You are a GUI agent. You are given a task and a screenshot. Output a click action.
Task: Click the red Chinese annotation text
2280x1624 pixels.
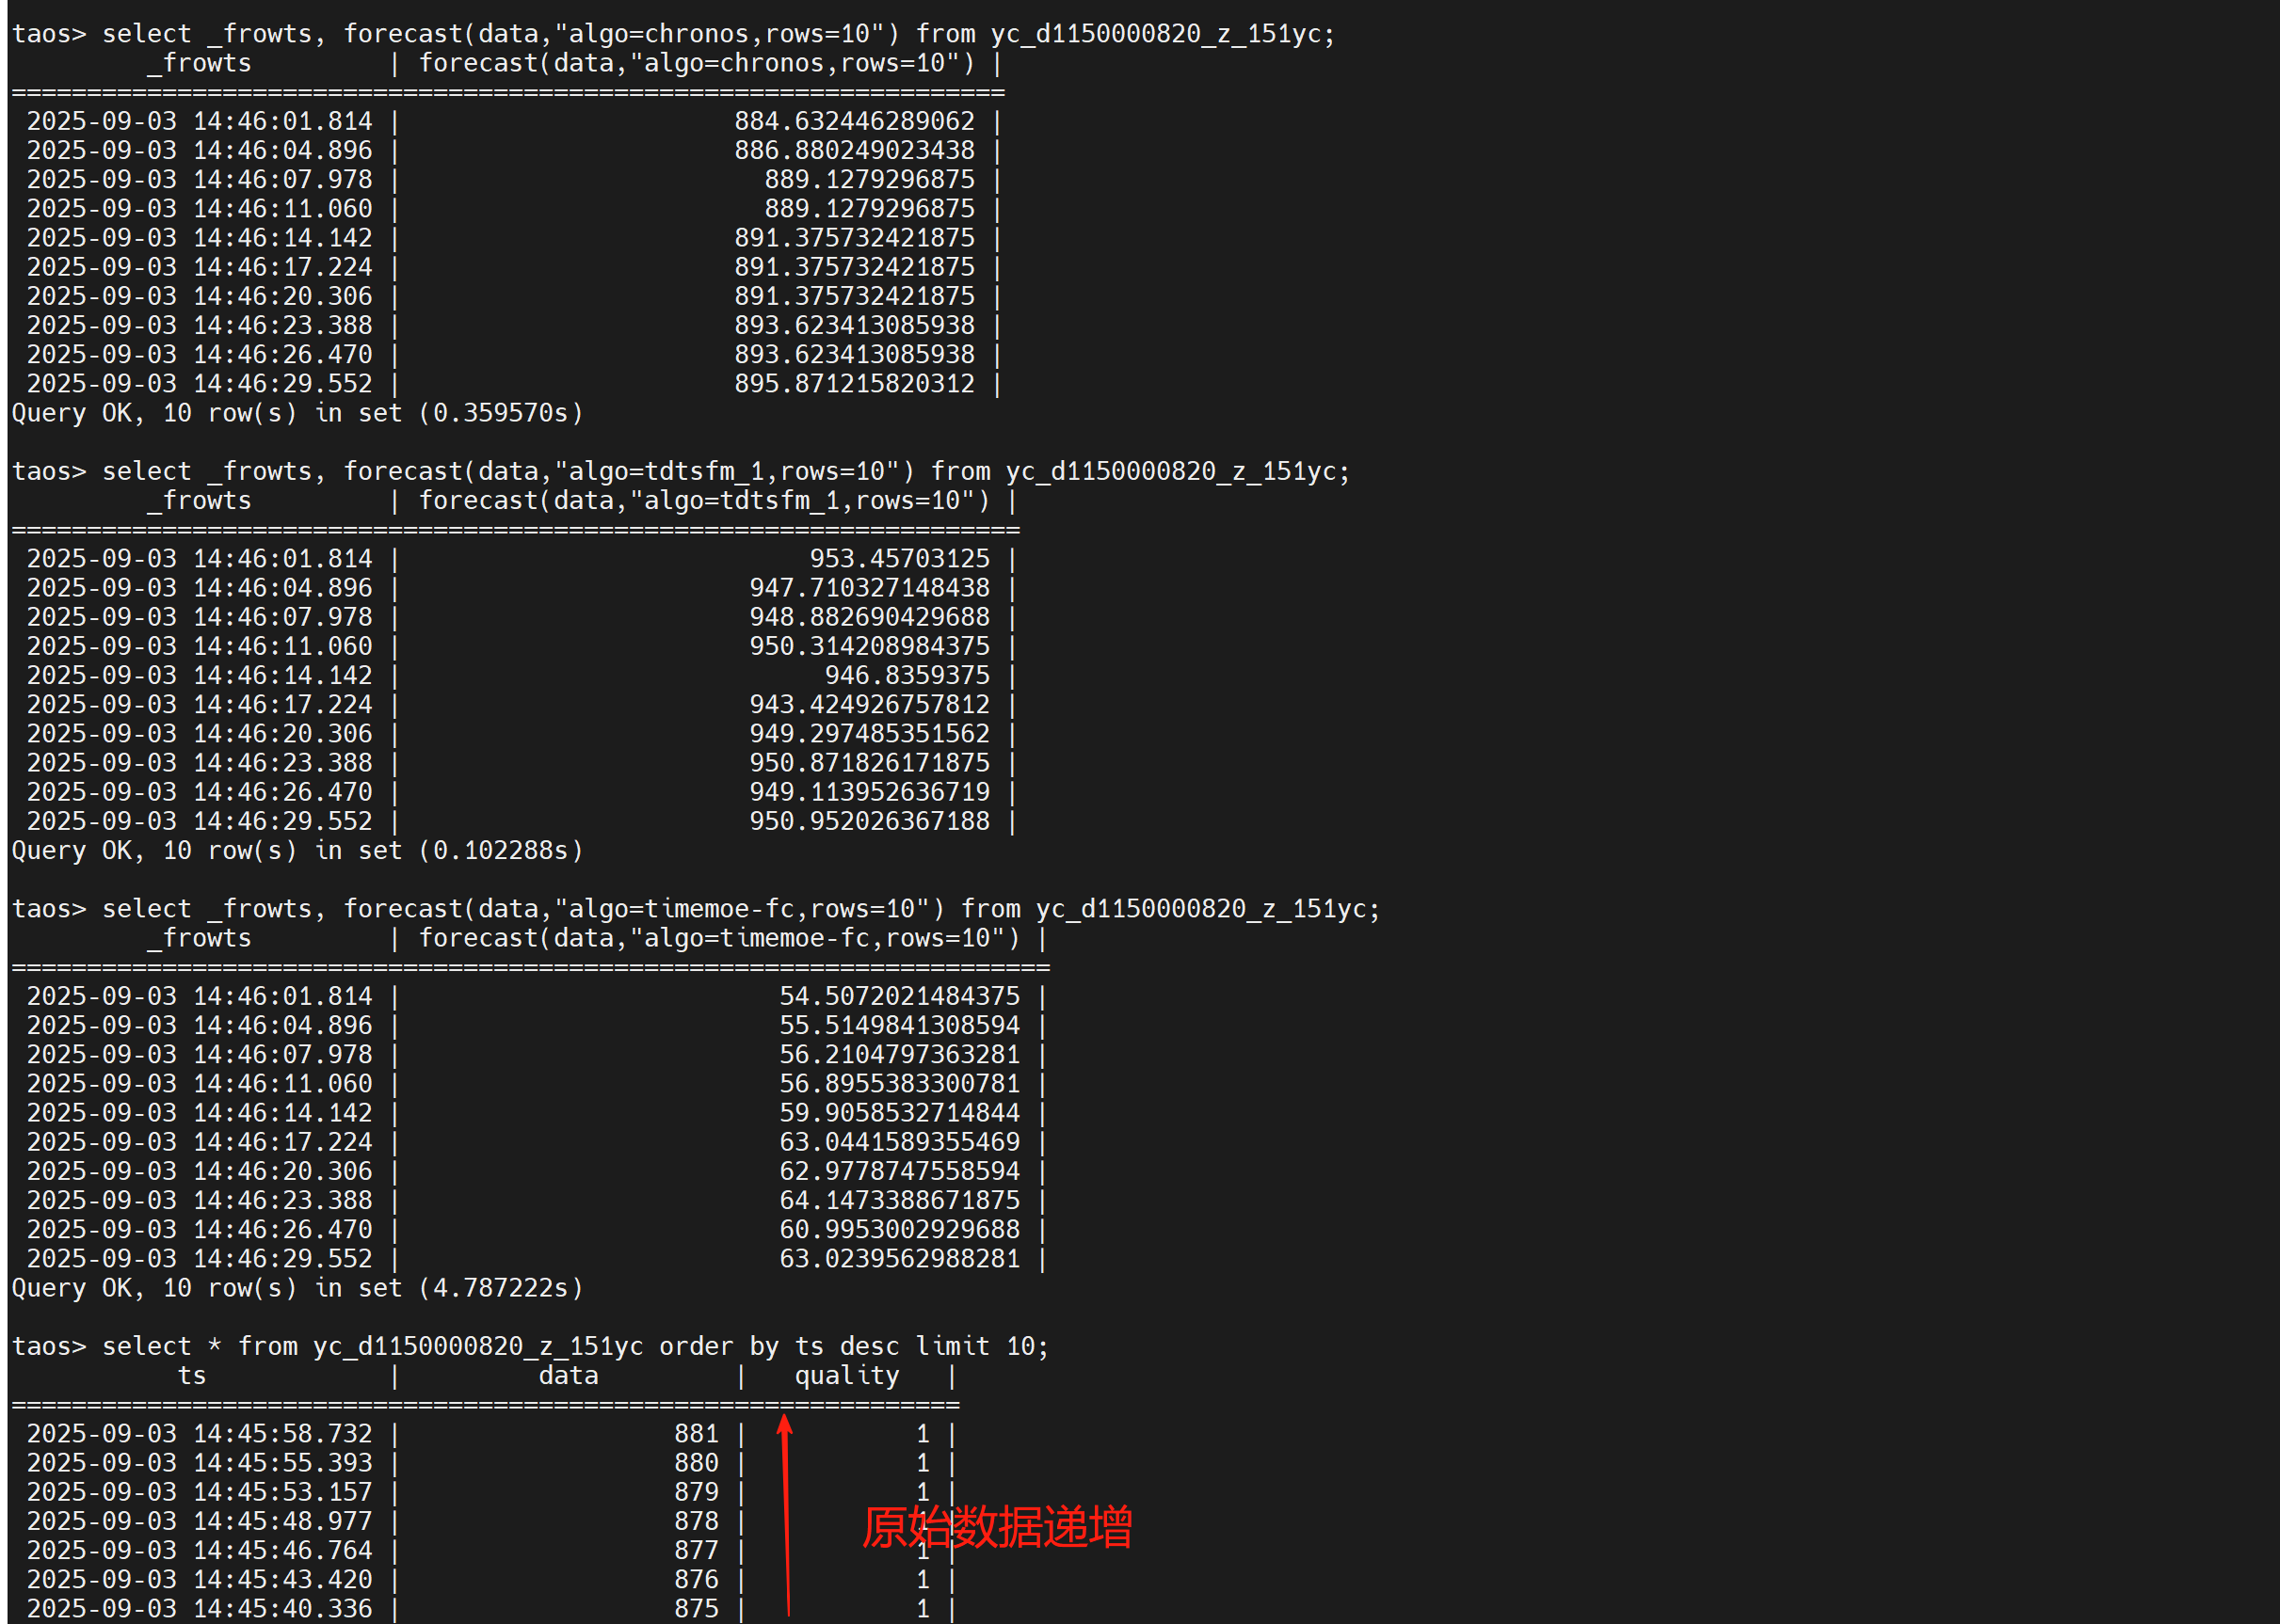click(996, 1527)
